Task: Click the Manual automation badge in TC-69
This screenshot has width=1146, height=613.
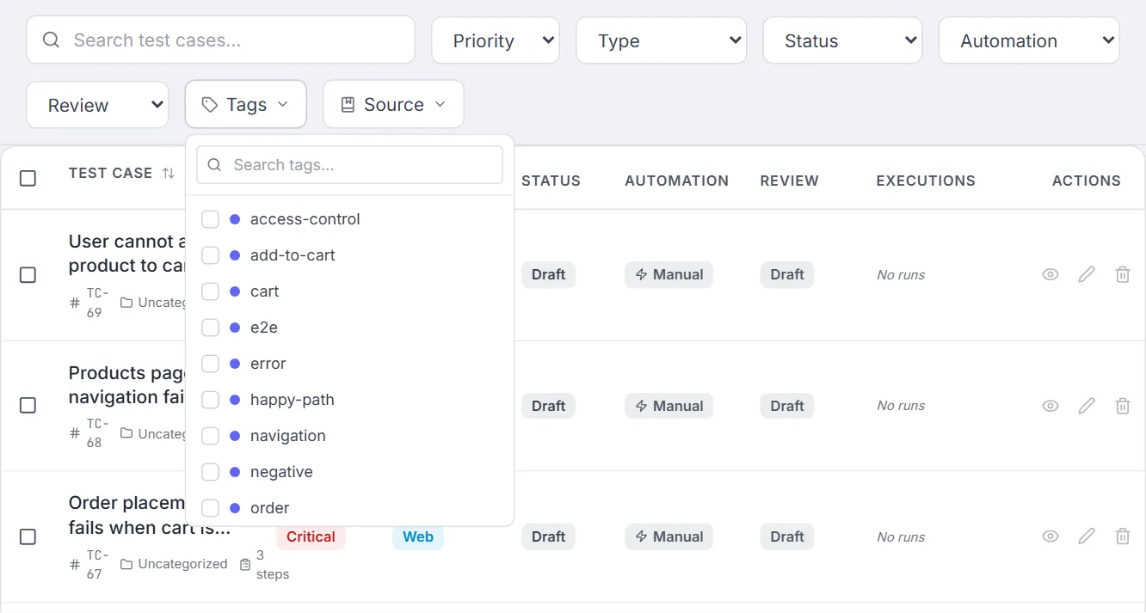Action: tap(668, 274)
